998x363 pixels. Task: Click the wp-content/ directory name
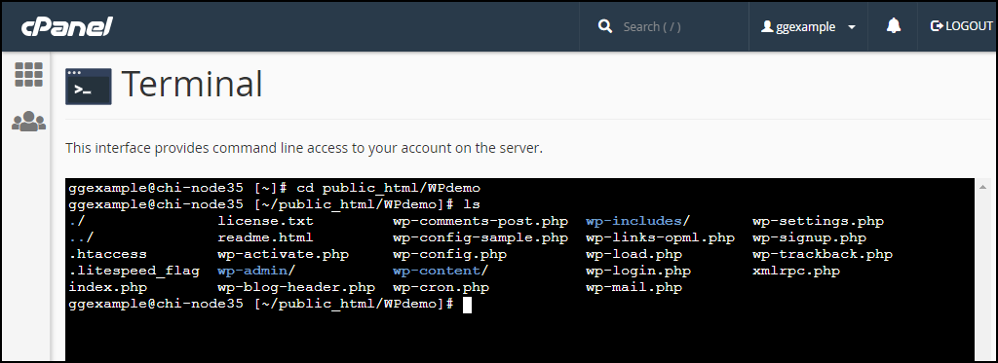tap(441, 271)
